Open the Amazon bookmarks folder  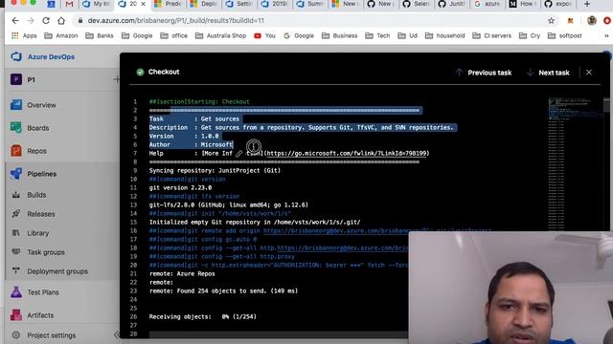click(x=61, y=35)
